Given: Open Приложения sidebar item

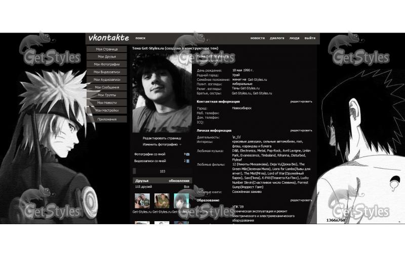Looking at the screenshot, I should click(107, 119).
